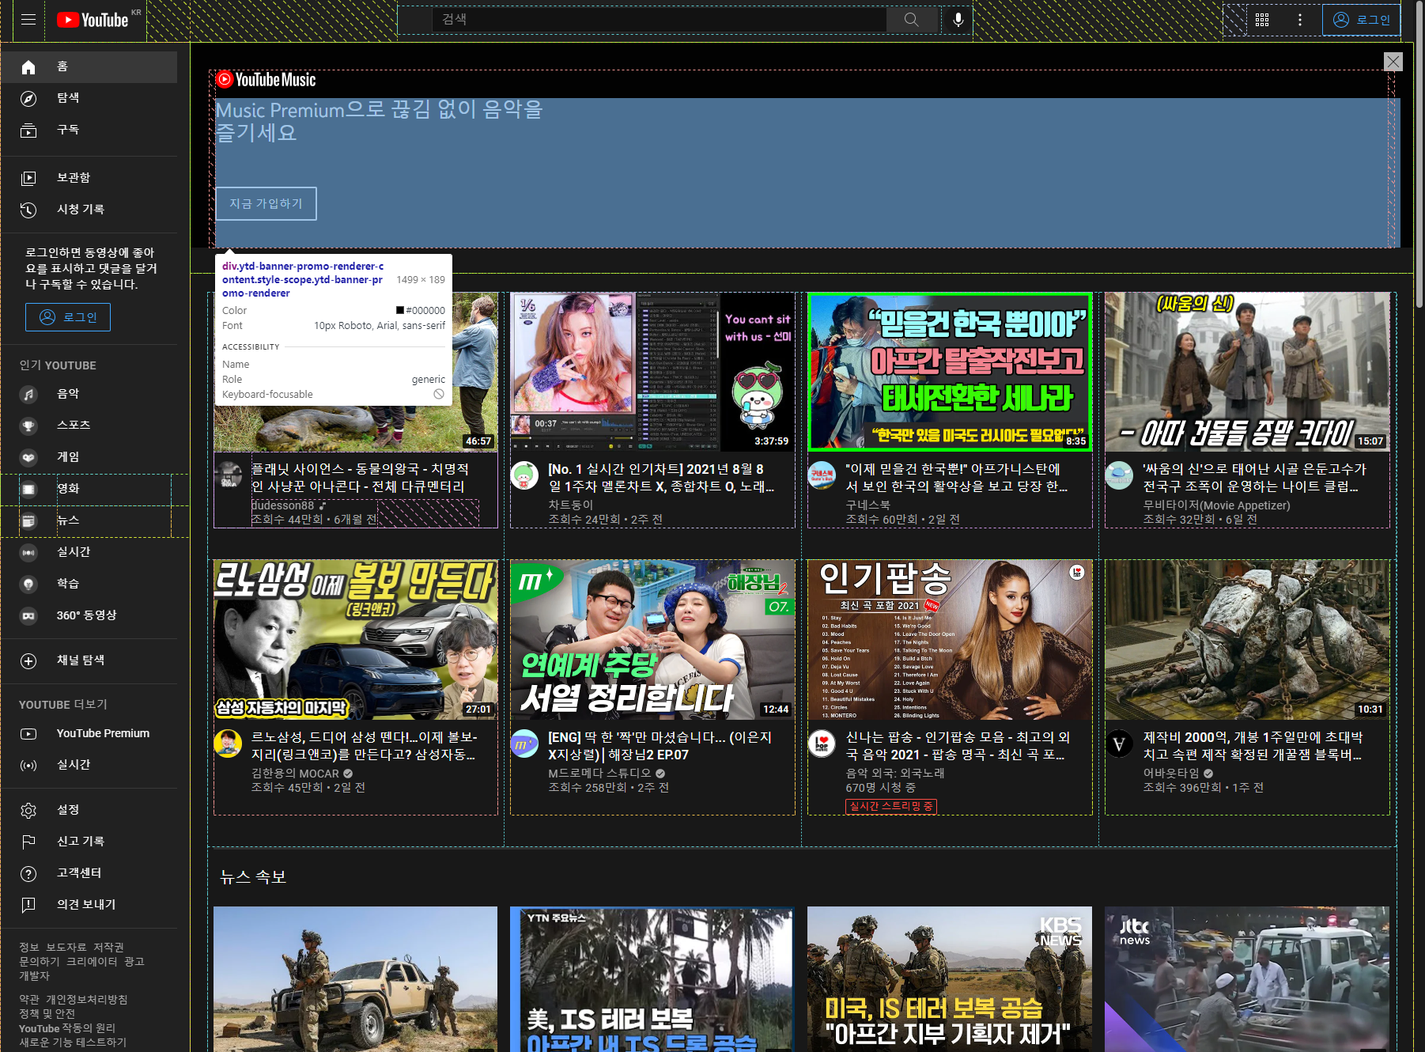Click the 고객센터 question mark icon
1425x1052 pixels.
(28, 873)
